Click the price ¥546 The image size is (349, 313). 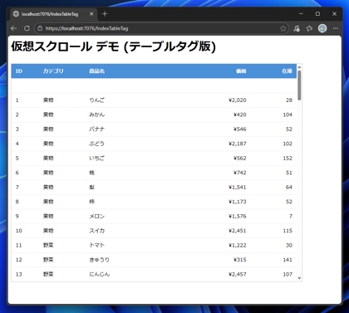point(239,130)
